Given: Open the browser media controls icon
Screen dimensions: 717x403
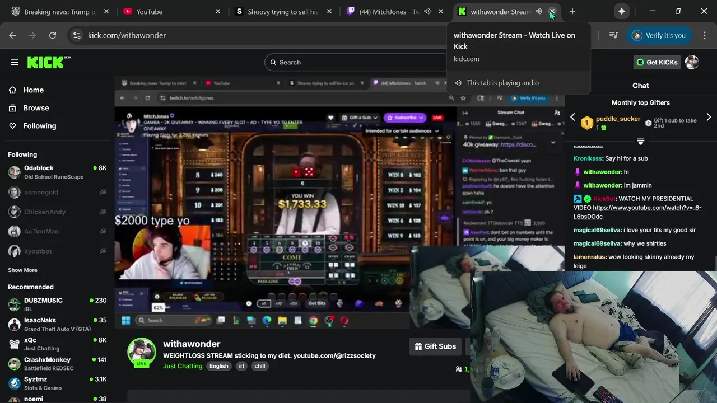Looking at the screenshot, I should point(613,35).
